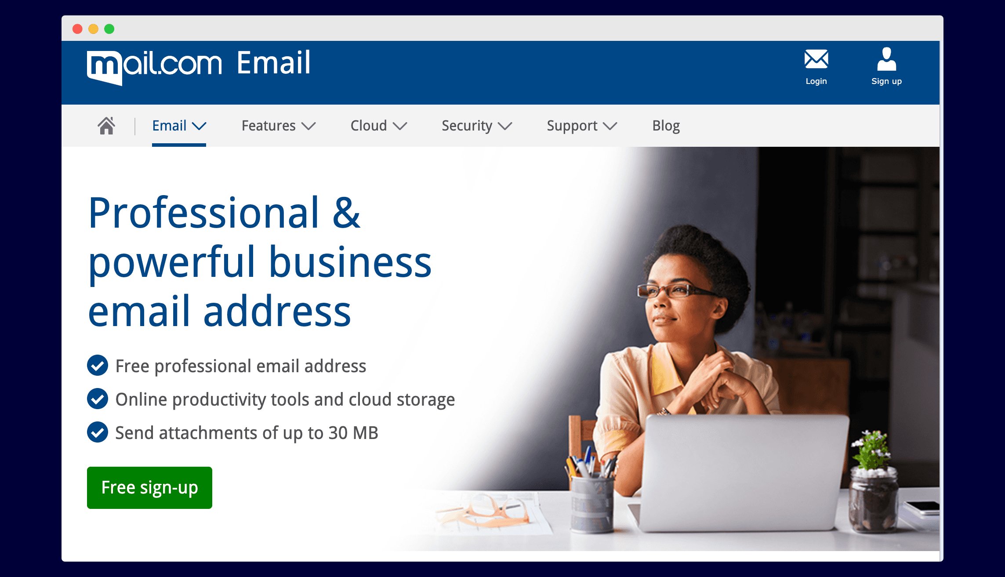Click the Home icon in navigation

coord(107,126)
